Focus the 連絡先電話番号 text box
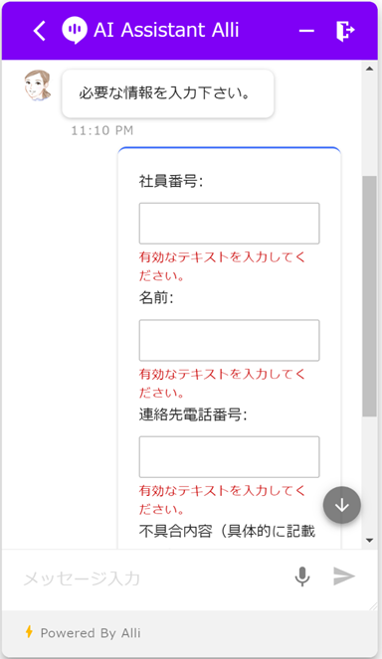This screenshot has height=659, width=382. tap(229, 457)
